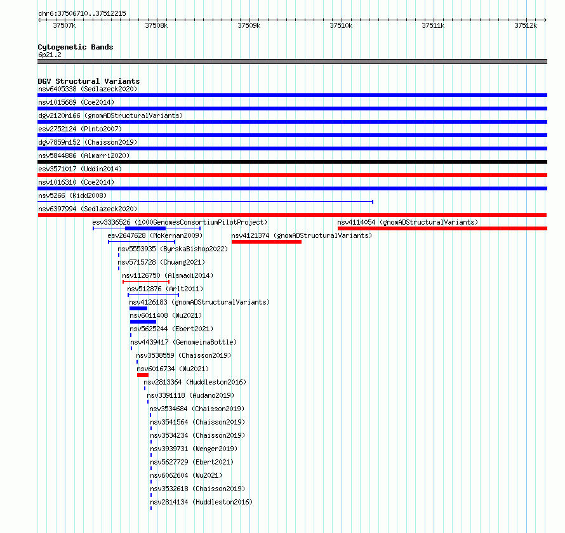Click nsv5627729 (Ebert2021) label
This screenshot has height=533, width=565.
[x=192, y=462]
